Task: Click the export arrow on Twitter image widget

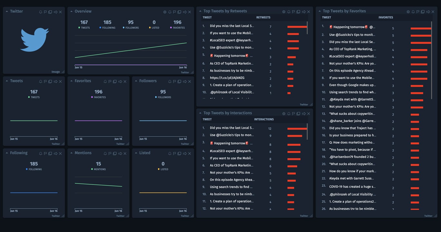Action: 55,12
